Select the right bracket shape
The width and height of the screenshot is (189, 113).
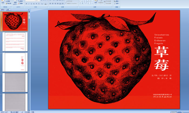point(91,3)
